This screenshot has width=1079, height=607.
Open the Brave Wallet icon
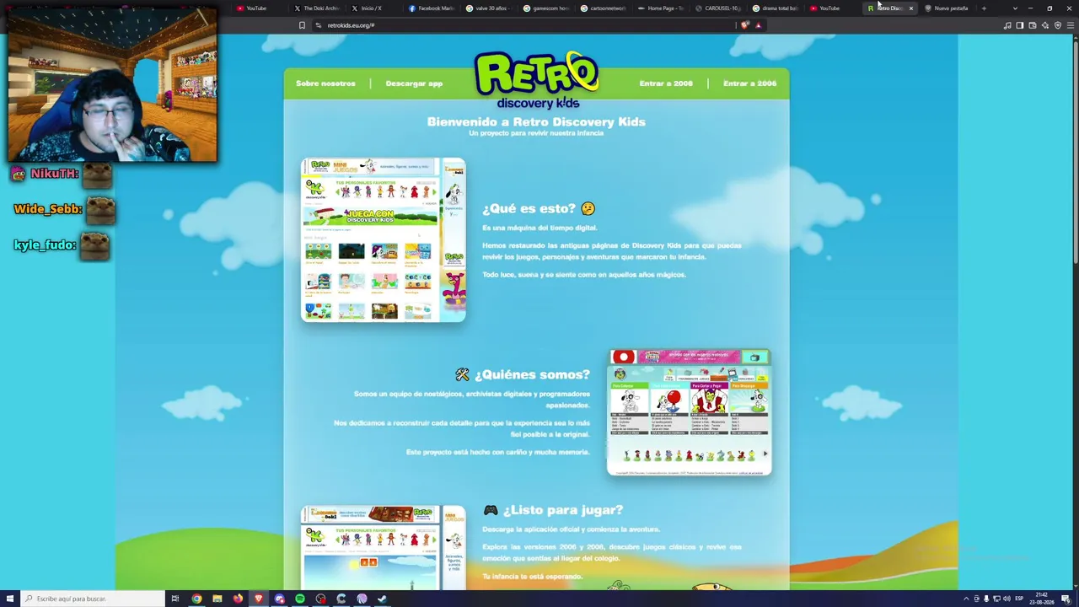1033,25
